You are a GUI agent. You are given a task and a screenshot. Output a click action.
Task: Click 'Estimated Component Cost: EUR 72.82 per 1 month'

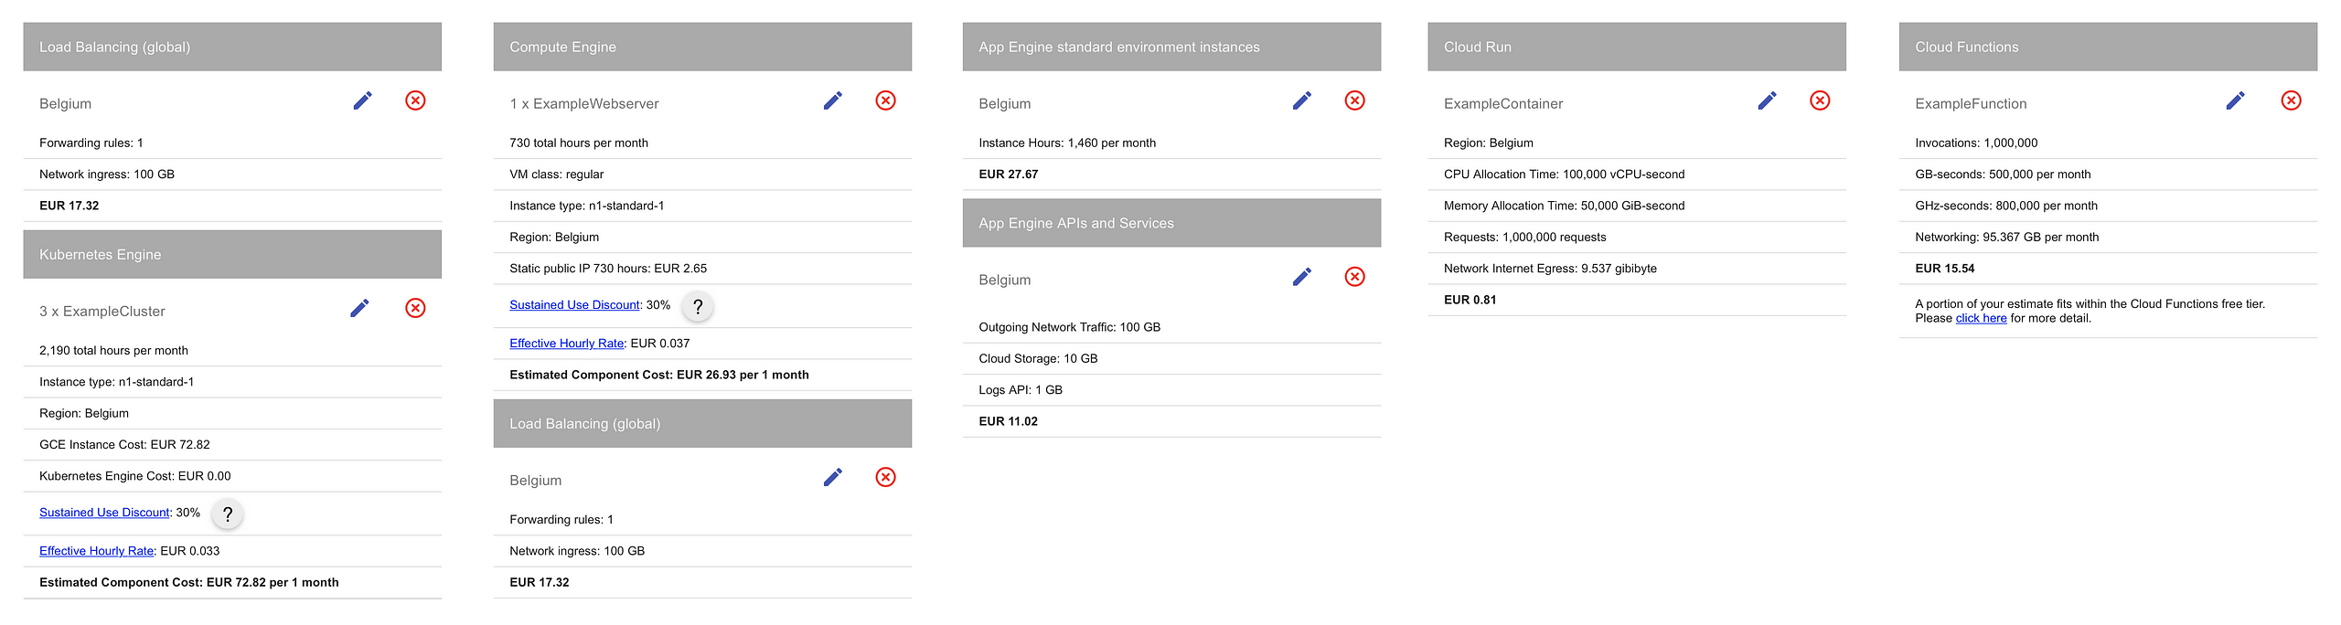[x=189, y=582]
